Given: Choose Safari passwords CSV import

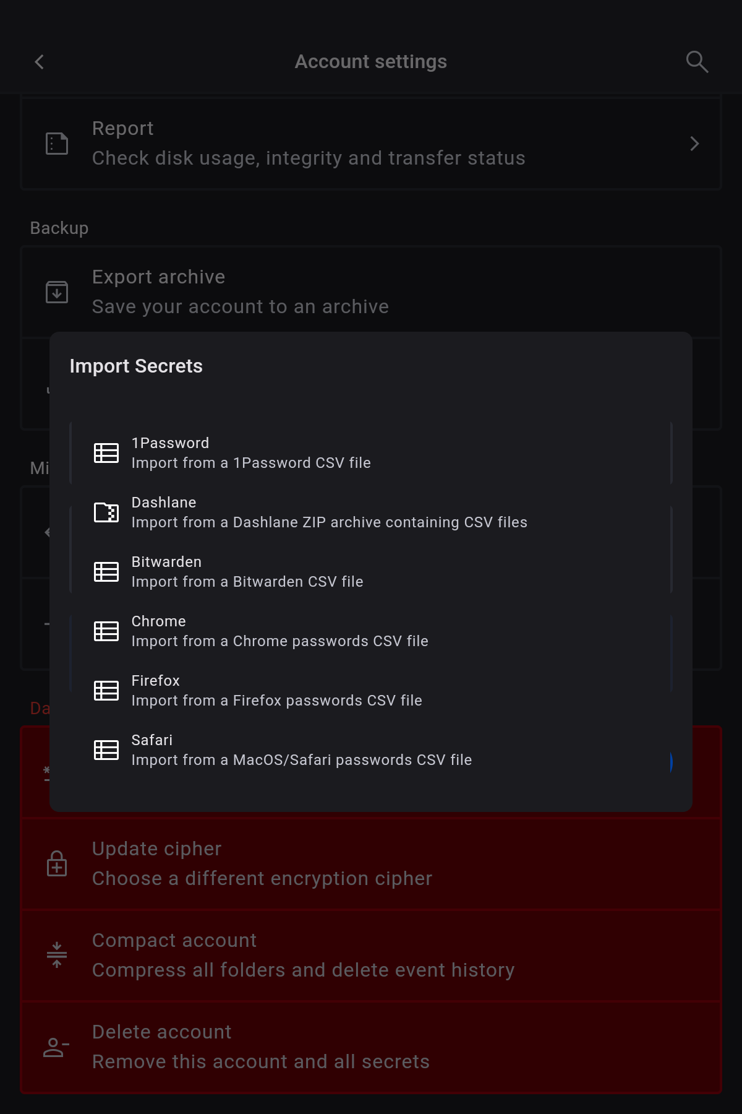Looking at the screenshot, I should click(301, 750).
